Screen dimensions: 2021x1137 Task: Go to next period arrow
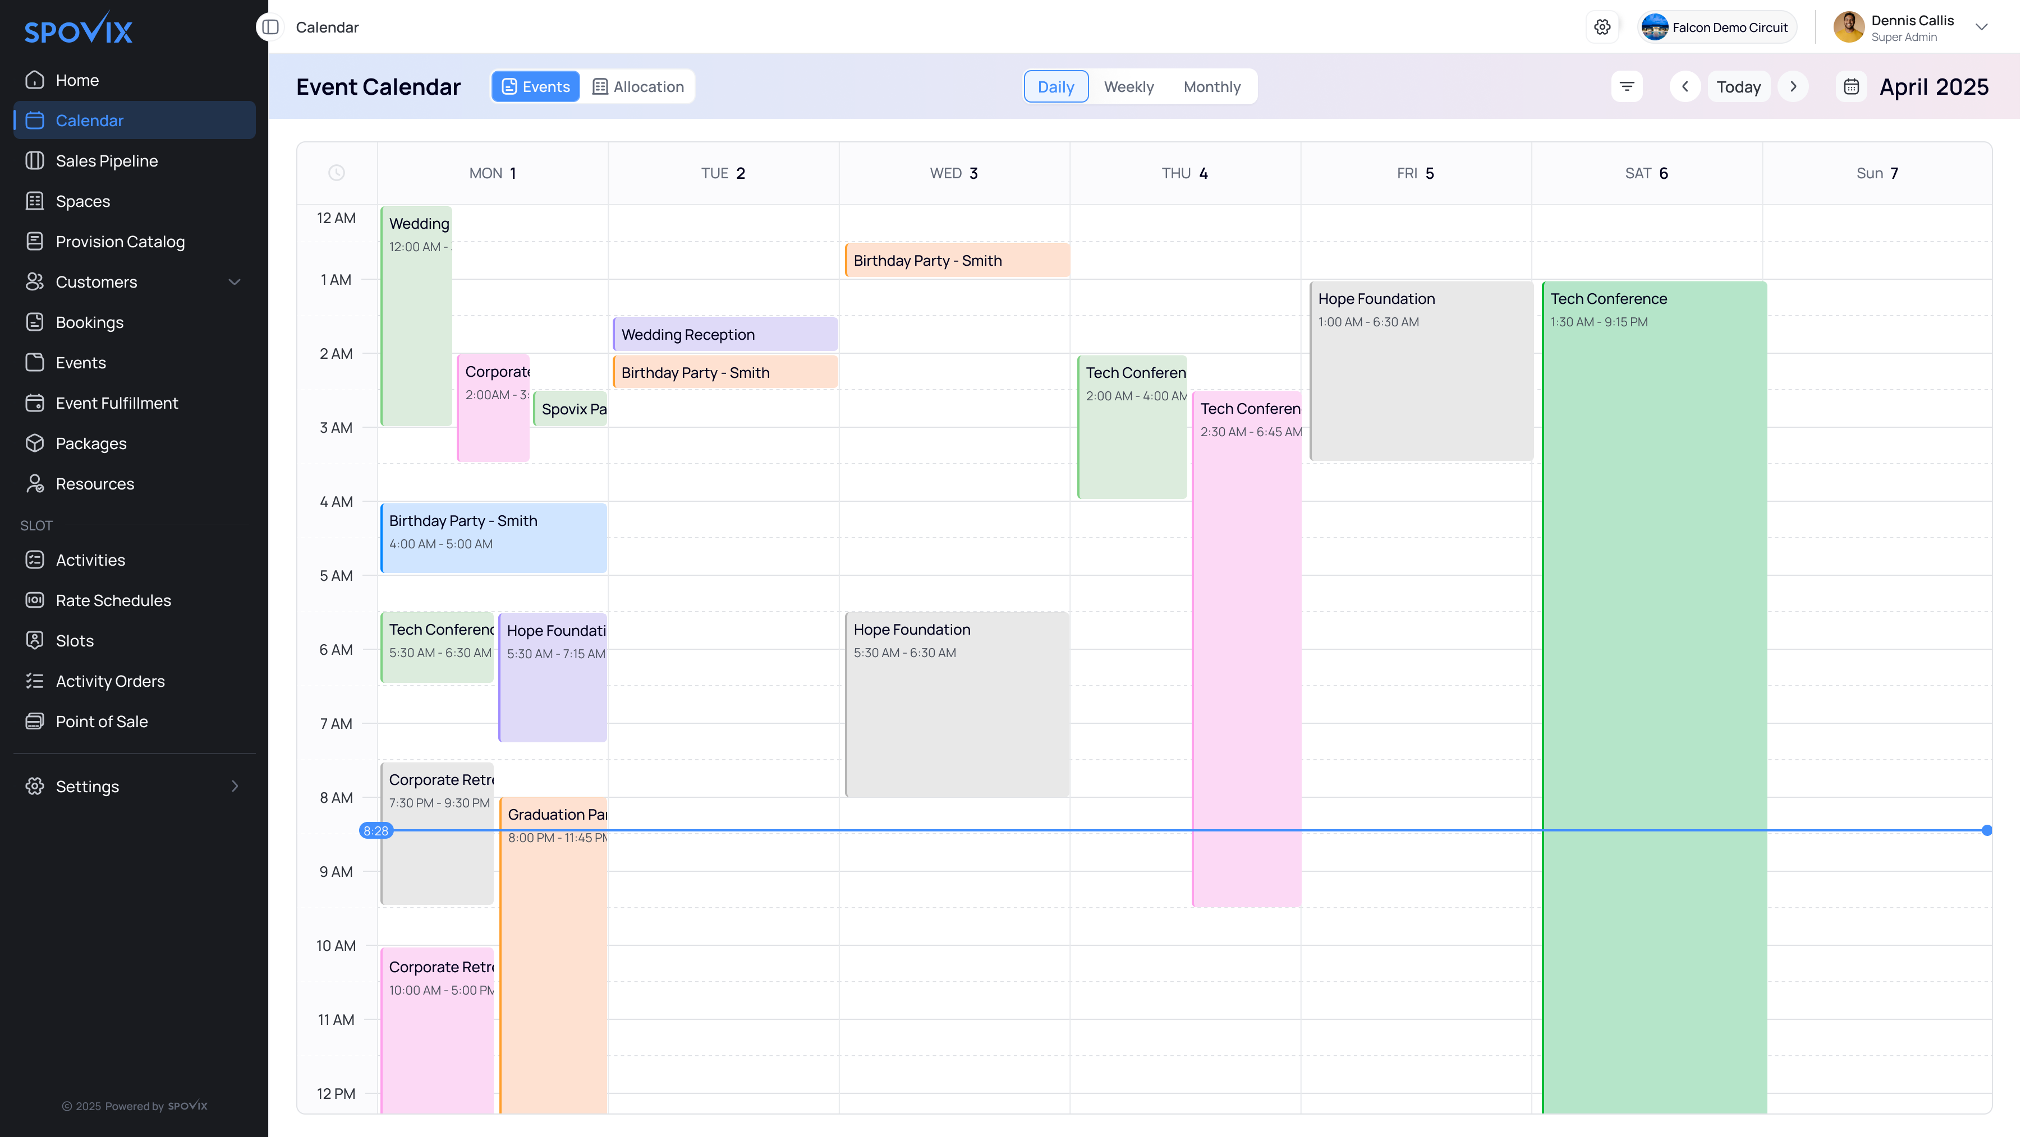[x=1793, y=86]
